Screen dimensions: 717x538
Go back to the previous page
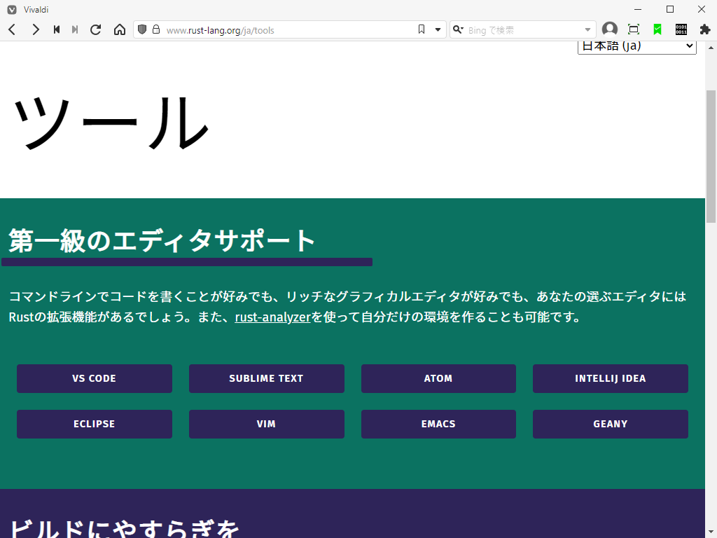pos(13,29)
